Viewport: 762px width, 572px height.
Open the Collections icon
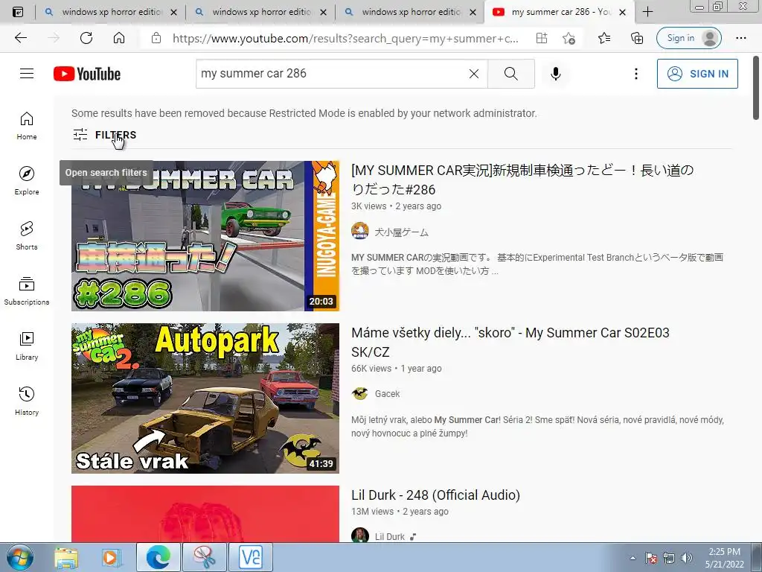pos(637,38)
